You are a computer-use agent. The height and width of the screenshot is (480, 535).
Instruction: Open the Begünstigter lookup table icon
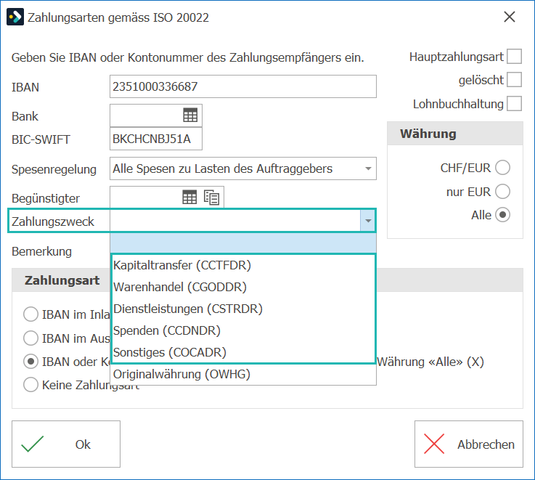click(189, 198)
